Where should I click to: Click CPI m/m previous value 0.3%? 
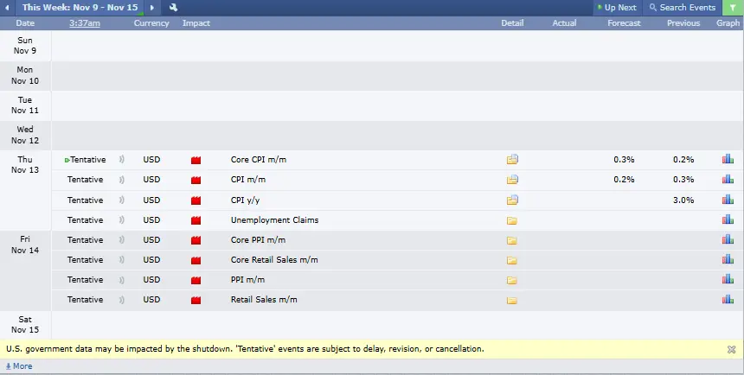click(683, 180)
